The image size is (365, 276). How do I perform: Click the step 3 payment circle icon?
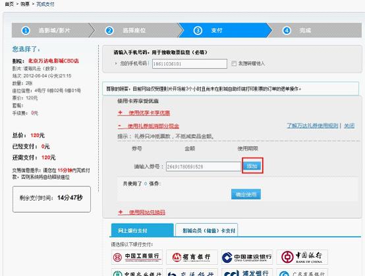point(198,30)
